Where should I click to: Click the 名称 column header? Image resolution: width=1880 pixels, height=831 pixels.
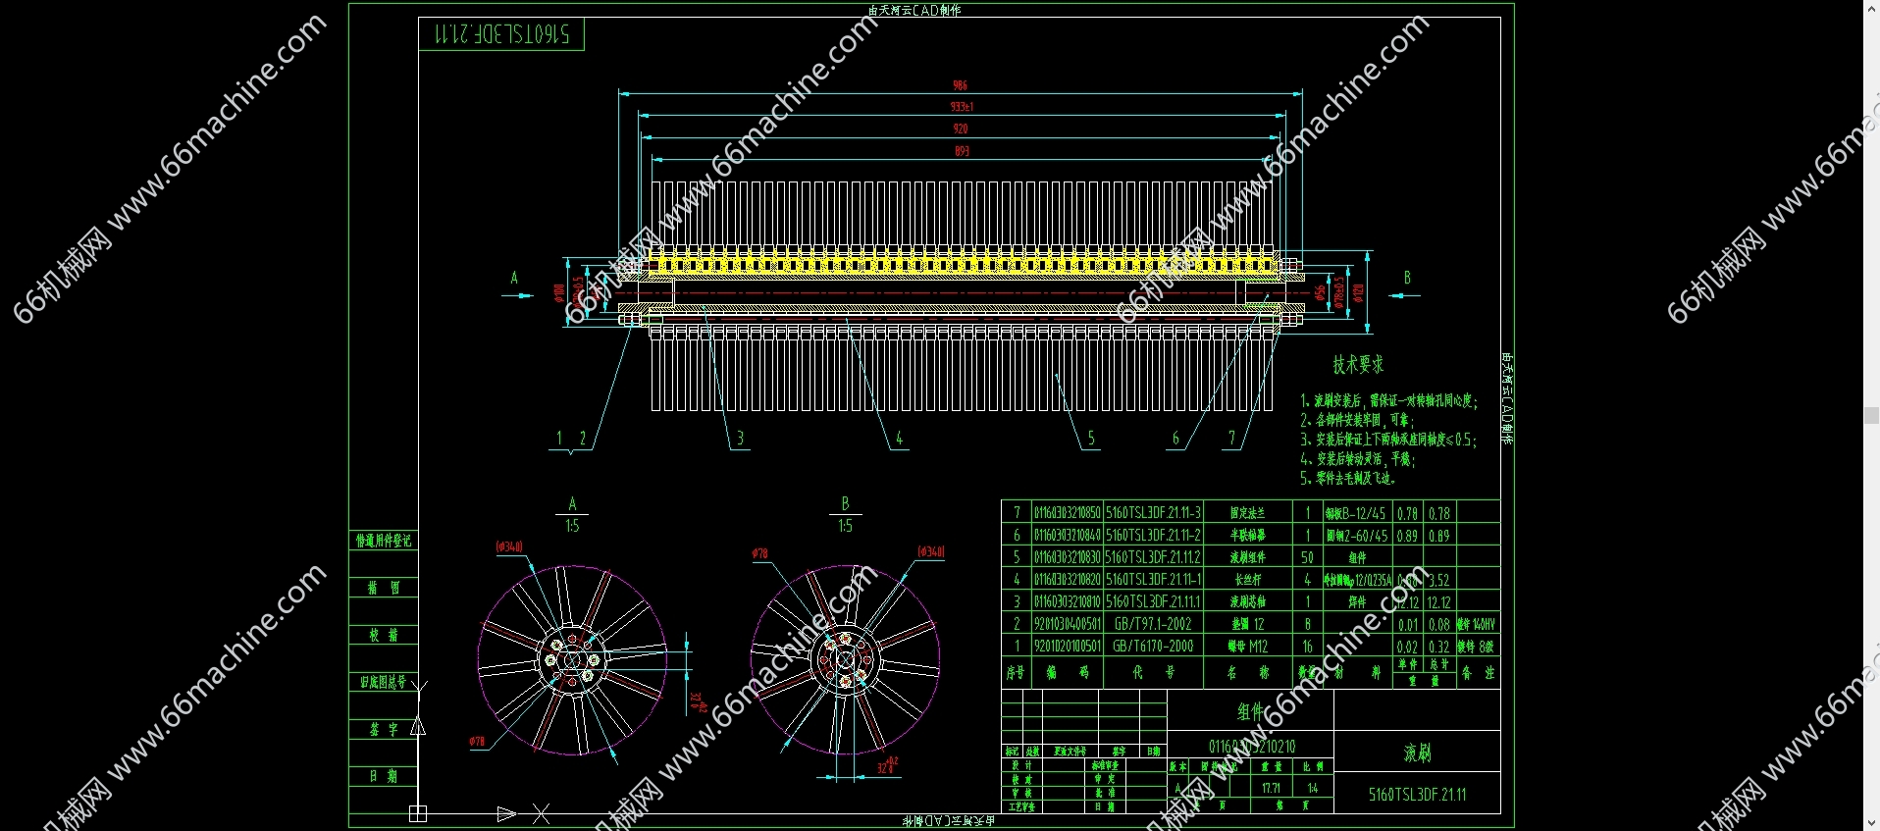point(1247,673)
